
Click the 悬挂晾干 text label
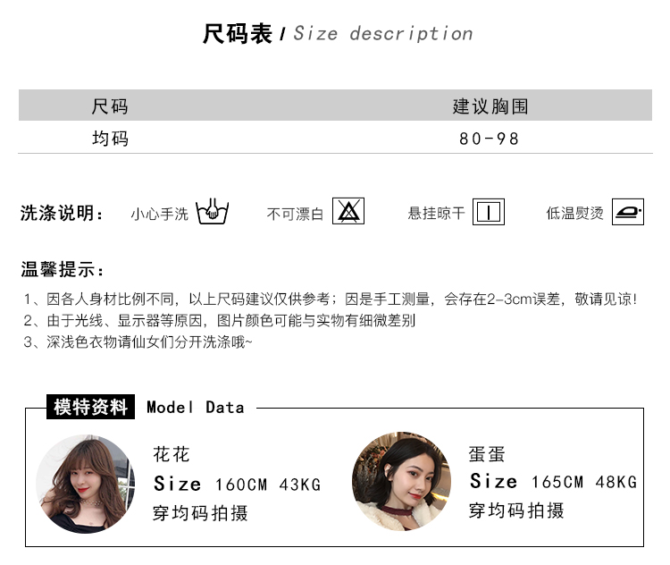[436, 213]
